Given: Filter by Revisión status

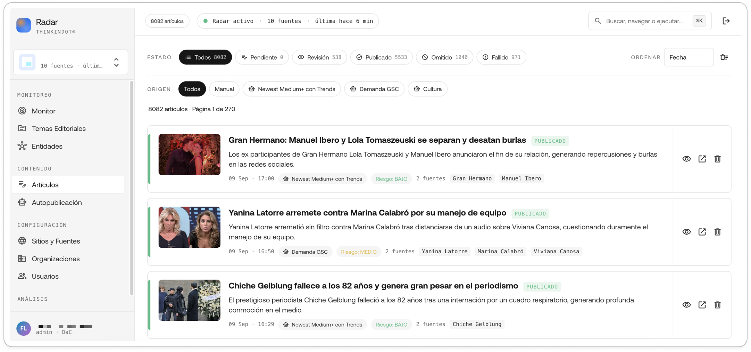Looking at the screenshot, I should (319, 57).
